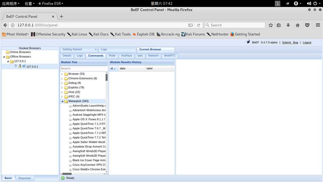The image size is (323, 182).
Task: Click the Submit Bug link
Action: (x=290, y=42)
